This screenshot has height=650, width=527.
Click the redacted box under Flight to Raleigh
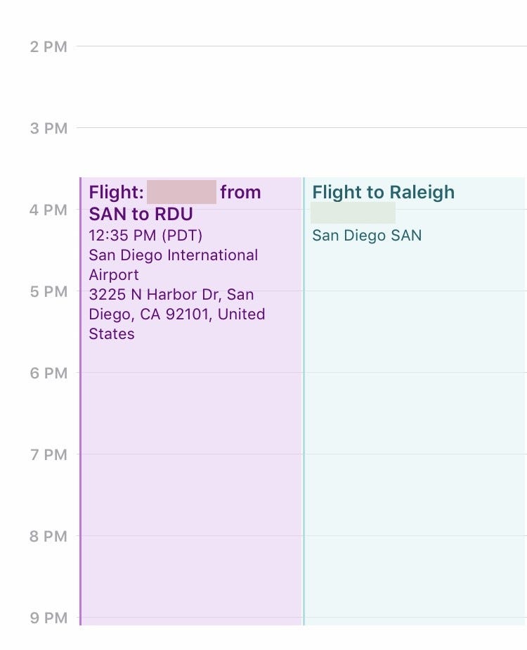(x=353, y=212)
